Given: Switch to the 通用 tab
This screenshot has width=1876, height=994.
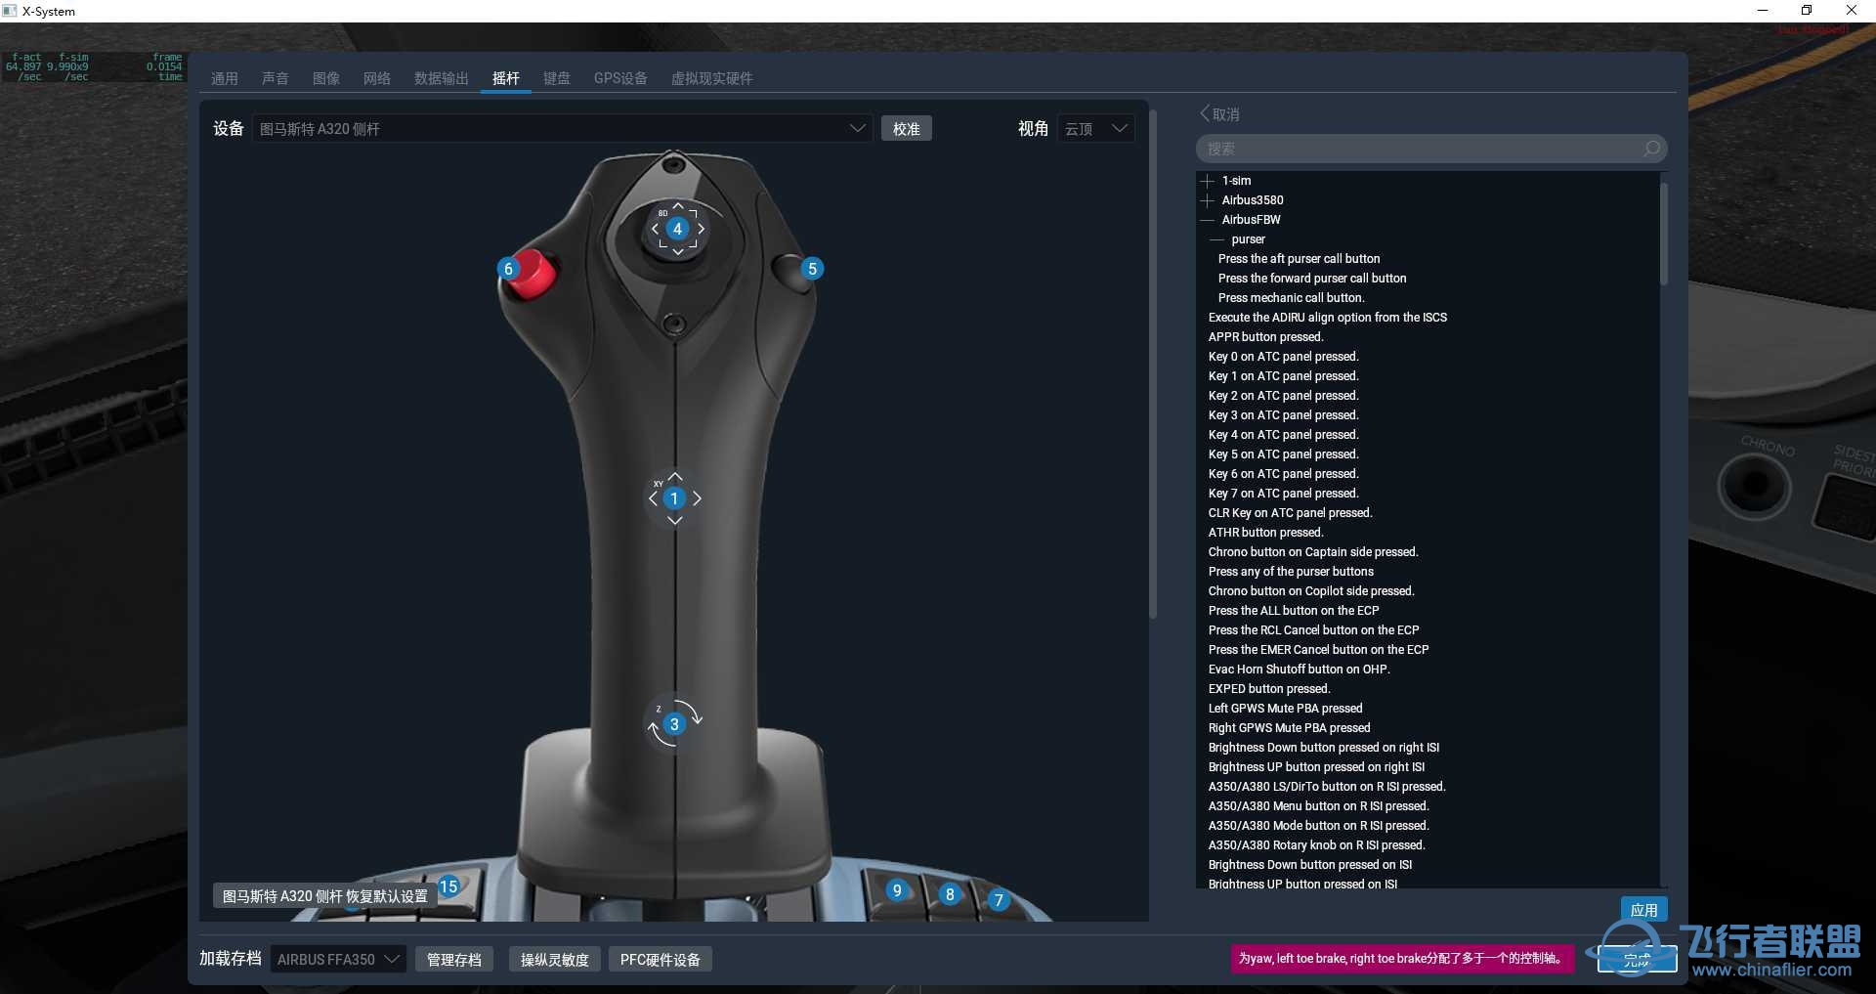Looking at the screenshot, I should coord(225,78).
